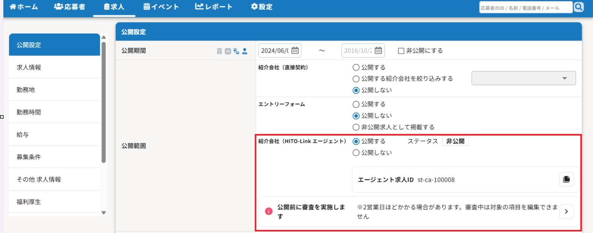Click the person icon beside 公開期間
Screen dimensions: 593x233
(245, 51)
